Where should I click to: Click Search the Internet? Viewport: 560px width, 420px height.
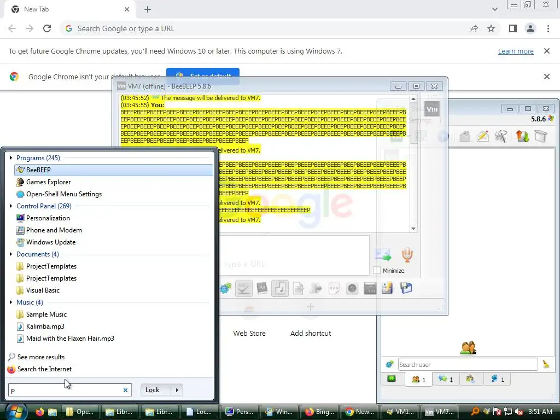click(44, 369)
